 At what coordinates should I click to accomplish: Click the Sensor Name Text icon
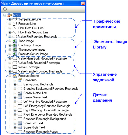(x=20, y=93)
